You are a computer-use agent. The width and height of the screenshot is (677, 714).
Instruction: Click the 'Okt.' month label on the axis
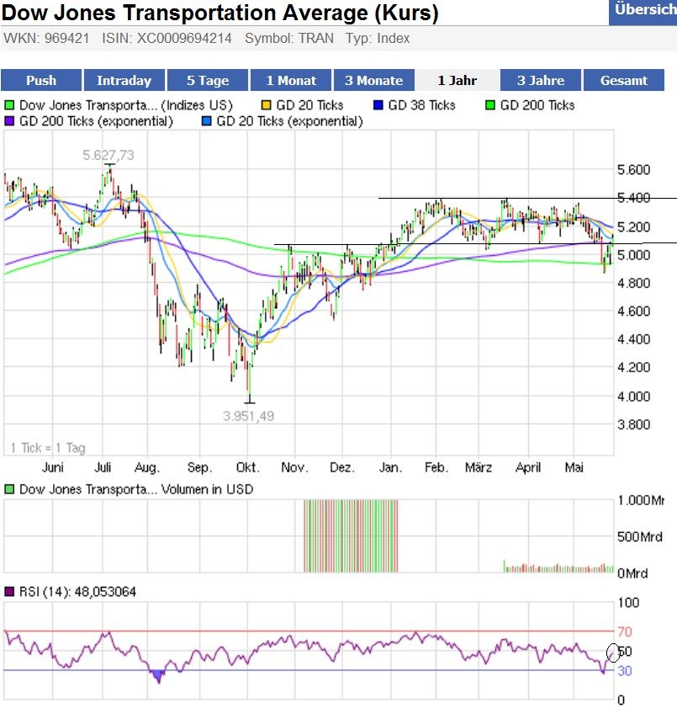[x=247, y=467]
